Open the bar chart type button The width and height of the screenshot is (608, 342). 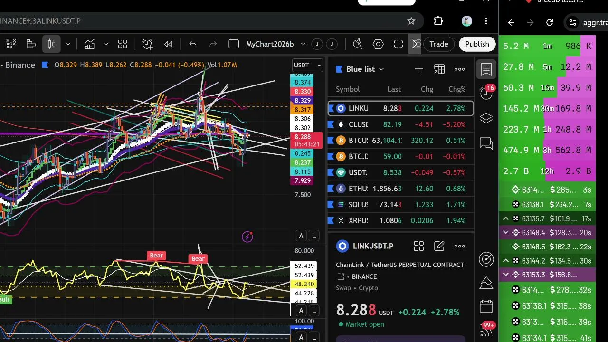31,44
